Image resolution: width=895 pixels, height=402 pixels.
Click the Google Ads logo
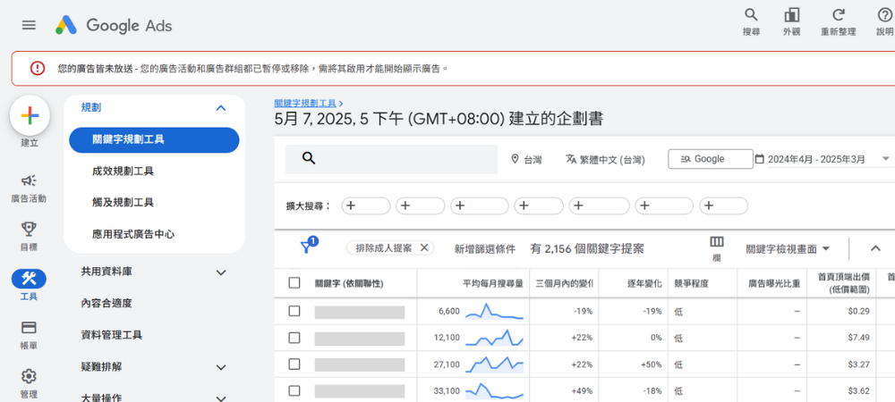click(114, 26)
